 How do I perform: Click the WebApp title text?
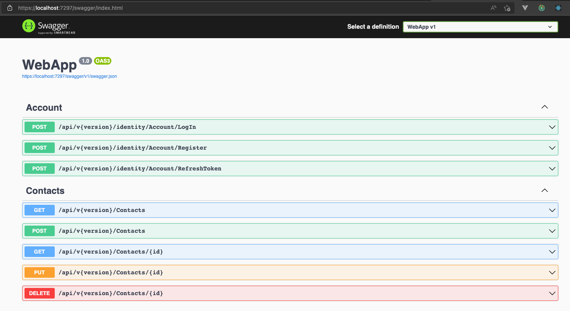49,65
